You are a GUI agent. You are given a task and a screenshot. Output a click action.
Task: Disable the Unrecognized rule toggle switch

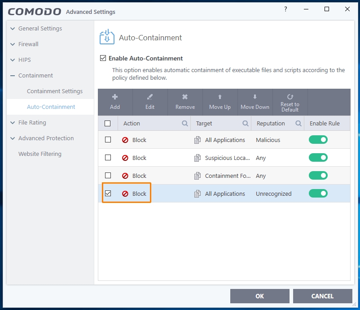click(x=318, y=194)
